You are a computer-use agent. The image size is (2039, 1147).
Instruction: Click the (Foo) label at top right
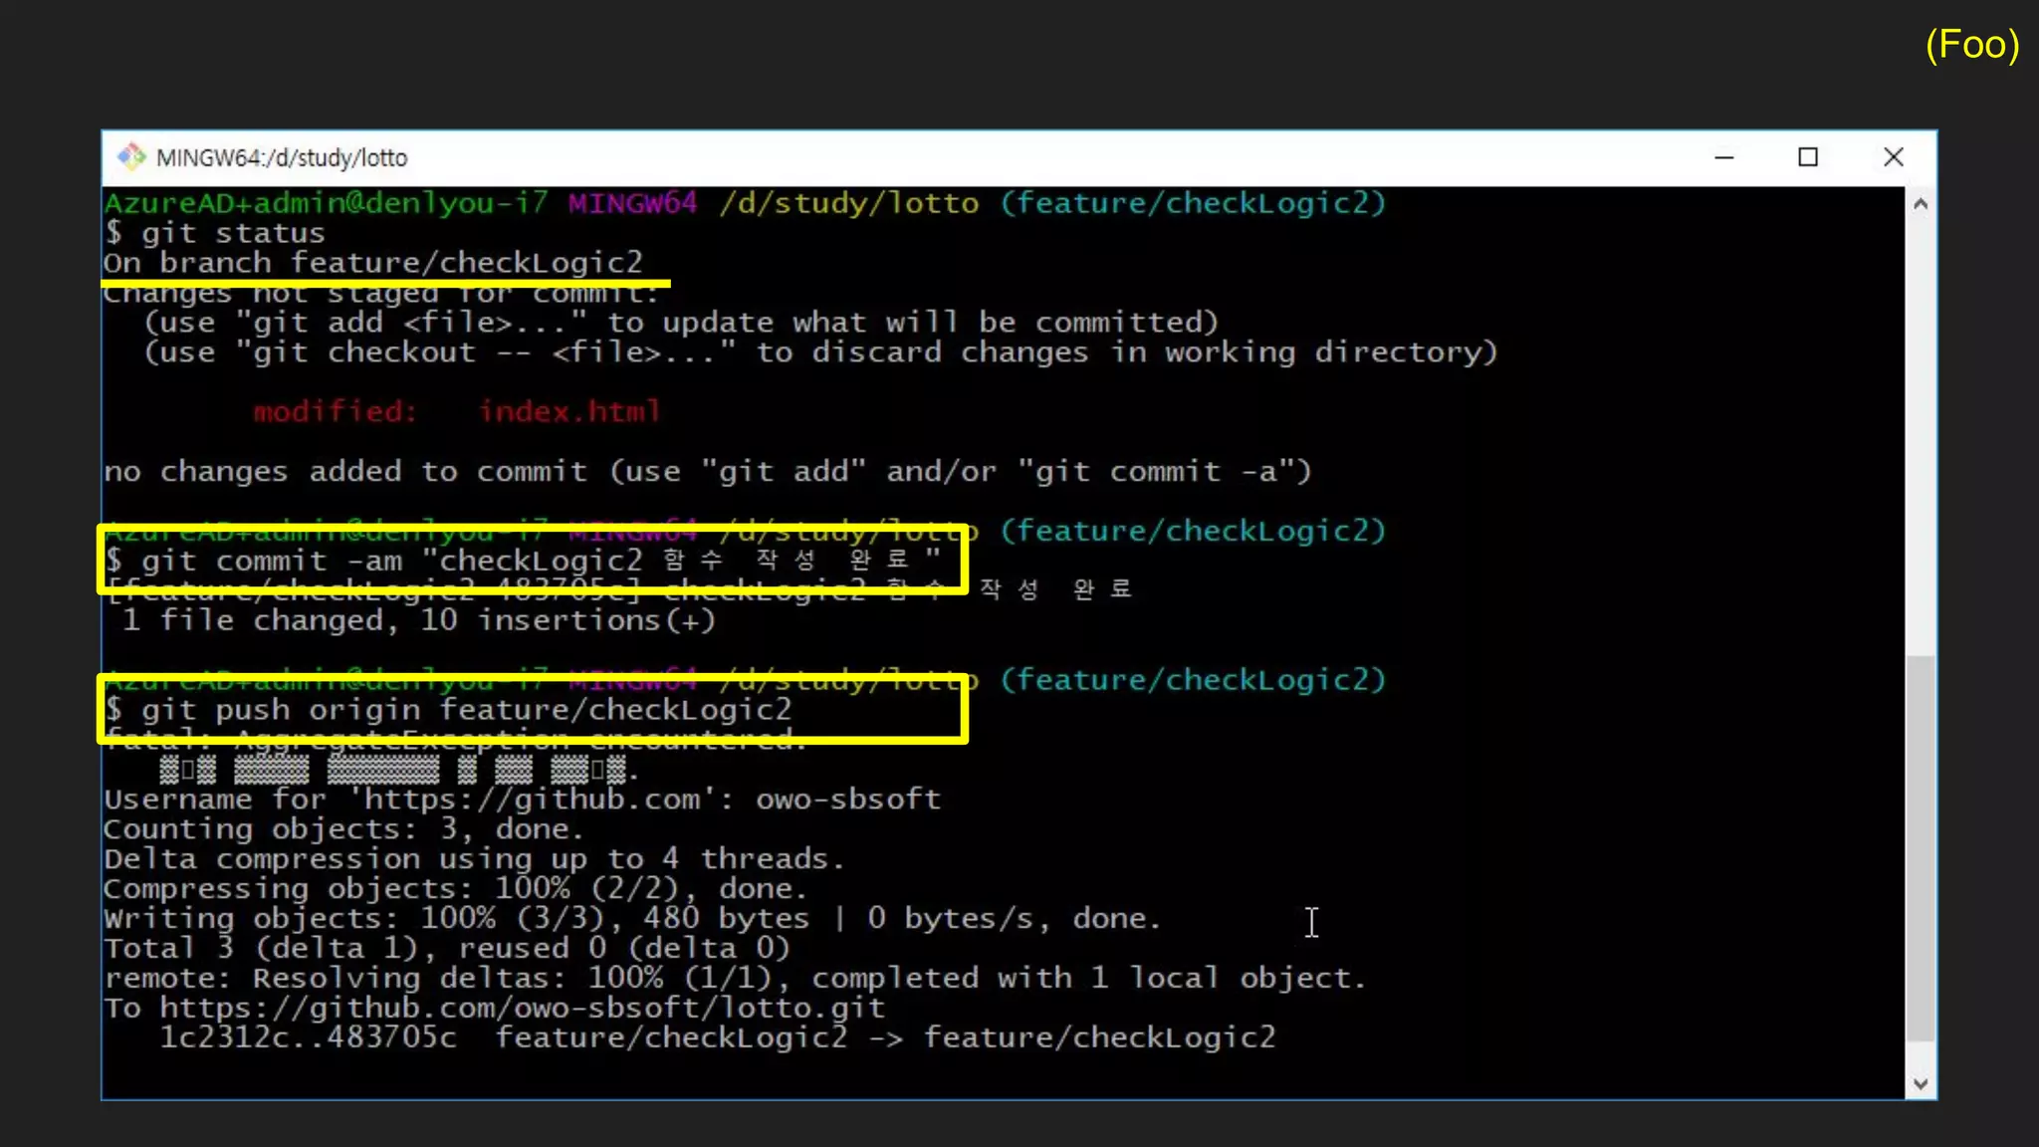[x=1971, y=45]
